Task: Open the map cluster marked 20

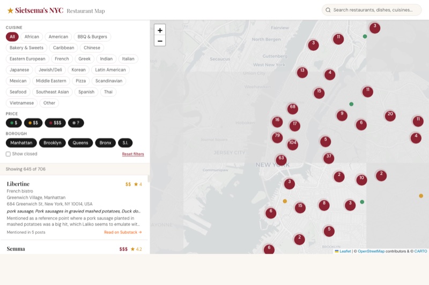Action: 390,115
